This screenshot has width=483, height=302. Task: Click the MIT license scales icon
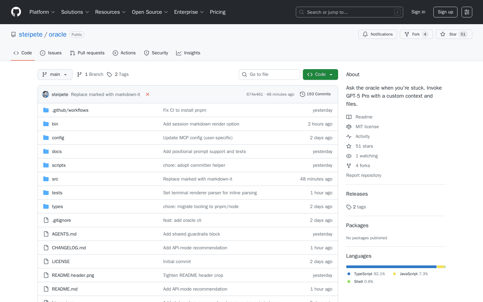click(x=349, y=127)
